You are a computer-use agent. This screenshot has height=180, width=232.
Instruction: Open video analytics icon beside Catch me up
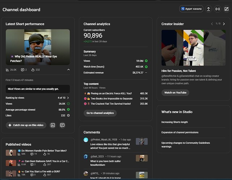click(53, 125)
